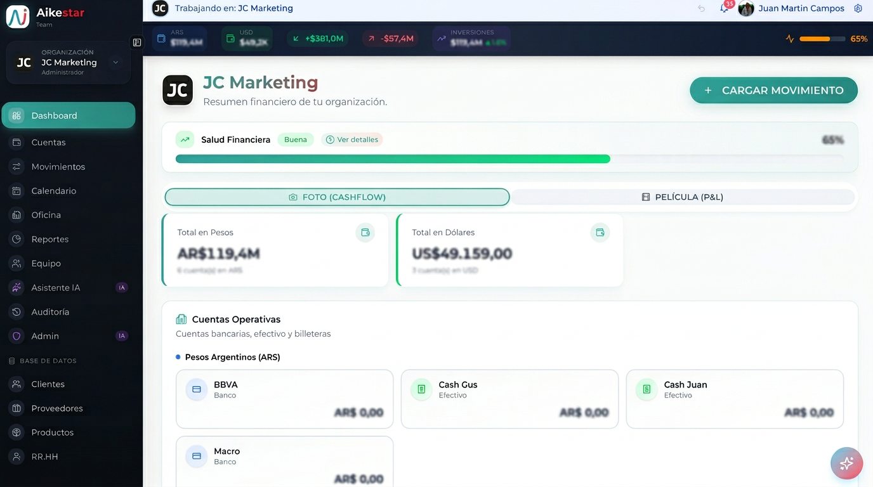
Task: Click the activity pulse icon near 65%
Action: (790, 39)
